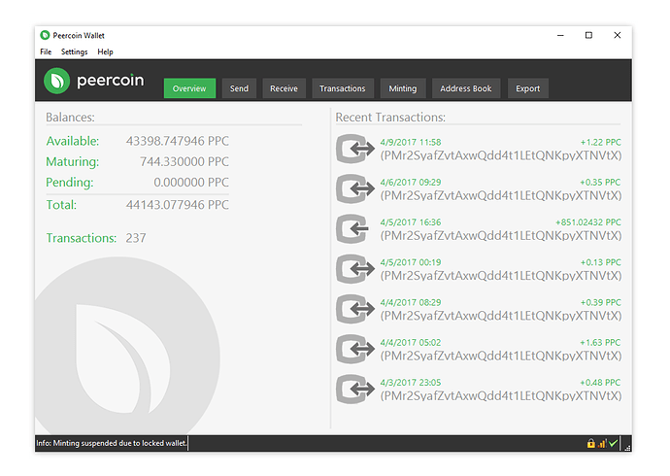Click the Export button
The height and width of the screenshot is (476, 670).
[x=527, y=88]
